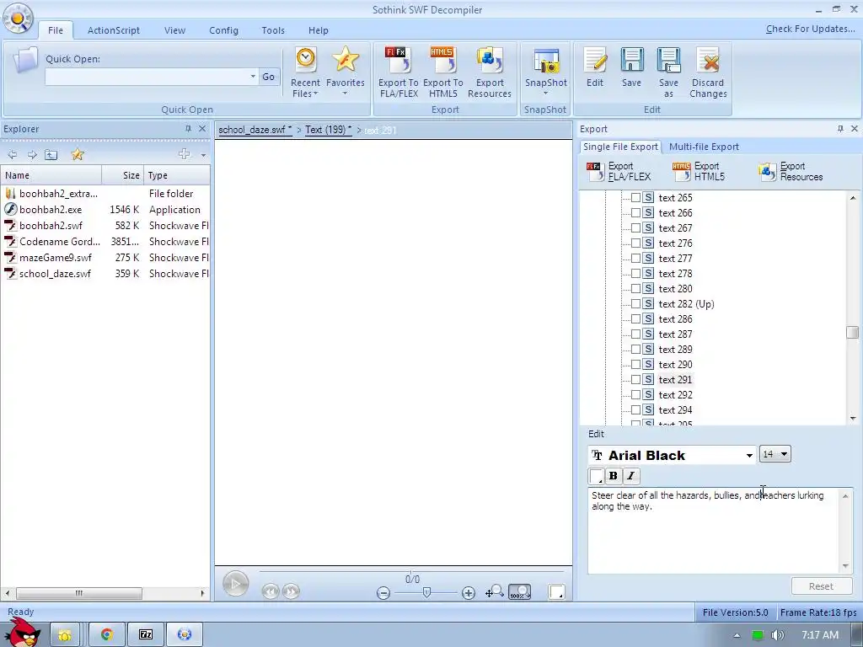Click the Text (199) breadcrumb link
The width and height of the screenshot is (863, 647).
(x=328, y=130)
